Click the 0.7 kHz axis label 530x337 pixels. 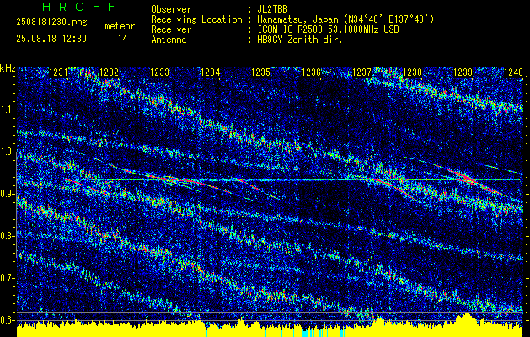coord(8,278)
